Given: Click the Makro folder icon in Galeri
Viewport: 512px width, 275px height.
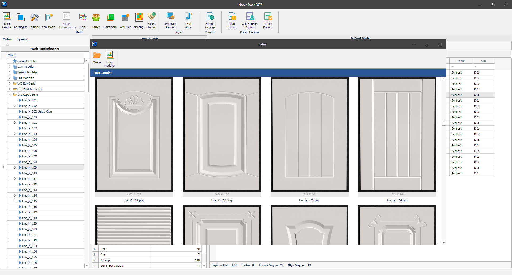Looking at the screenshot, I should point(97,58).
